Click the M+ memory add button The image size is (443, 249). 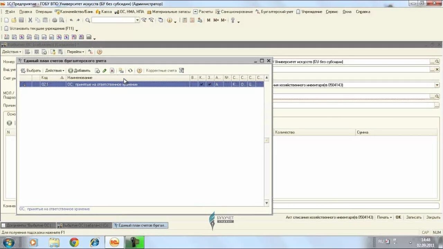tap(216, 20)
